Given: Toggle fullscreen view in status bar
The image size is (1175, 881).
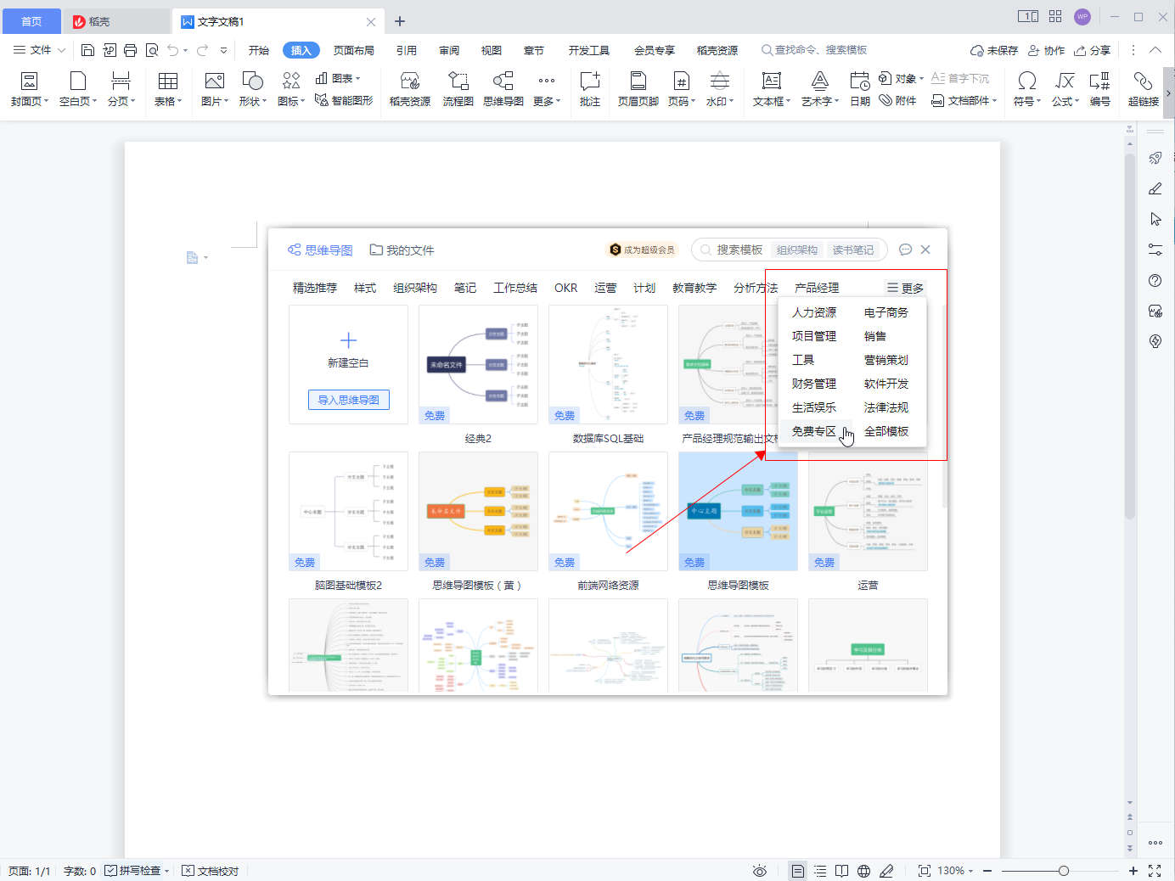Looking at the screenshot, I should 1155,871.
